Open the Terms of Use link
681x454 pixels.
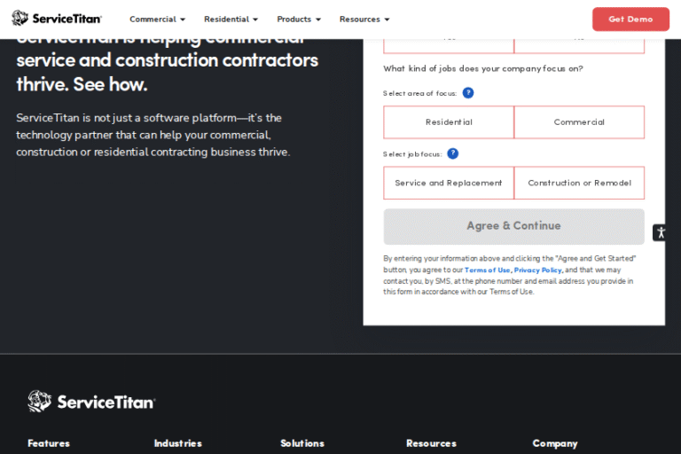(x=488, y=270)
